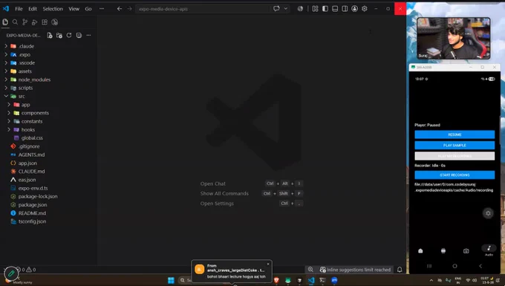This screenshot has height=286, width=505.
Task: Open the View menu
Action: tap(74, 9)
